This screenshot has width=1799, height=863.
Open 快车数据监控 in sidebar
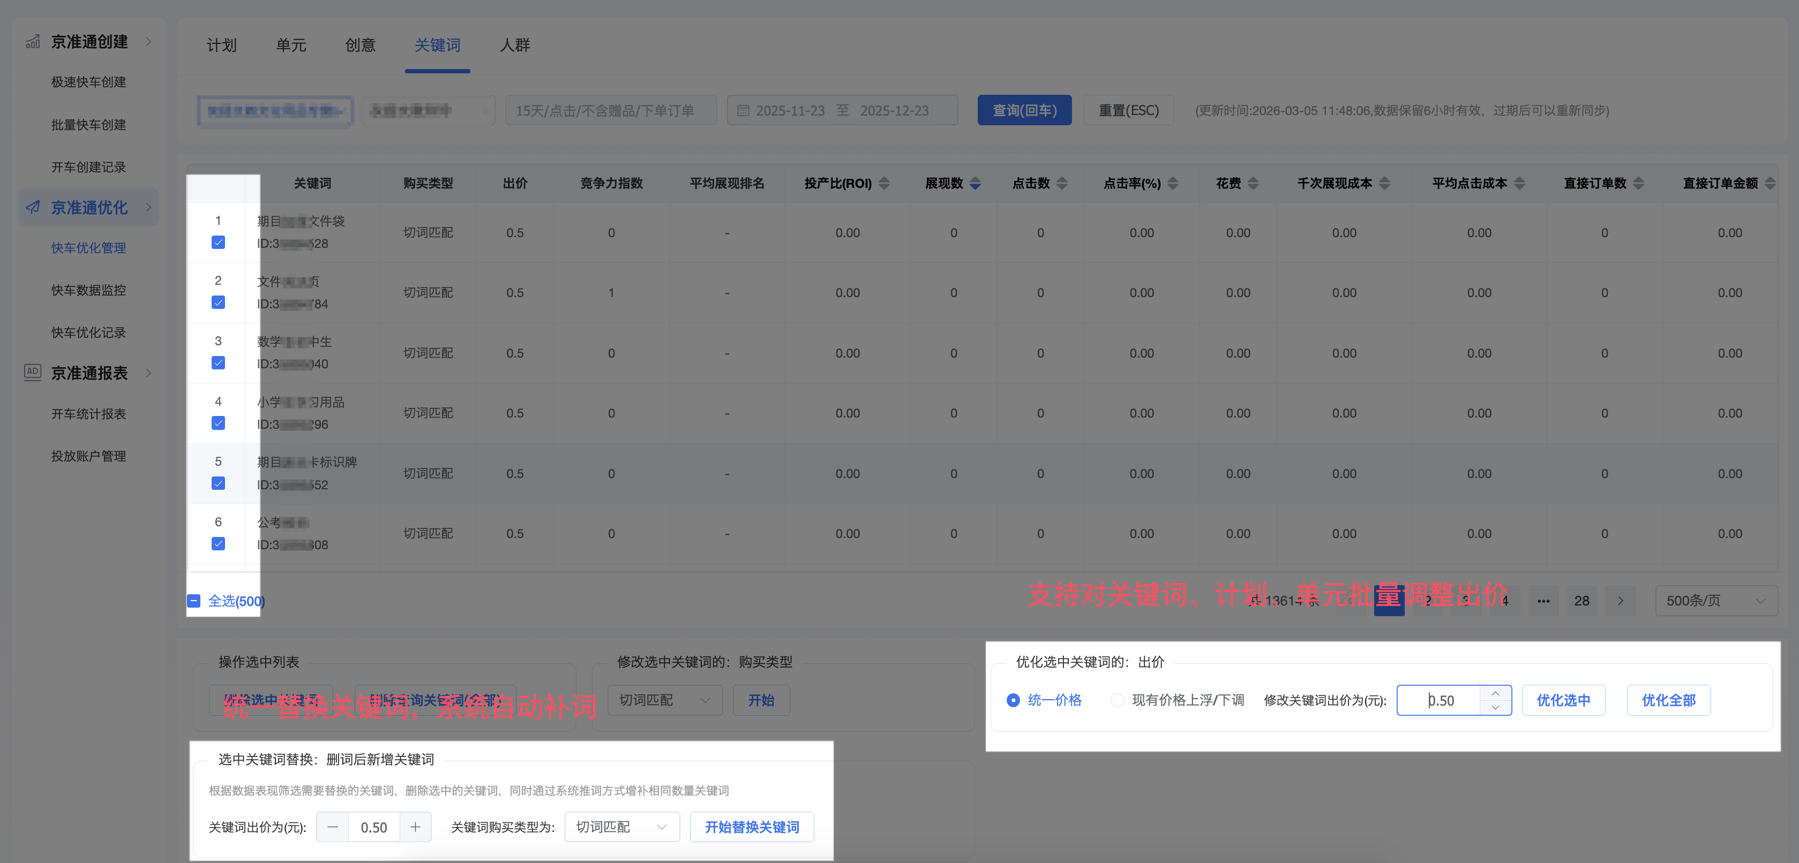(89, 290)
